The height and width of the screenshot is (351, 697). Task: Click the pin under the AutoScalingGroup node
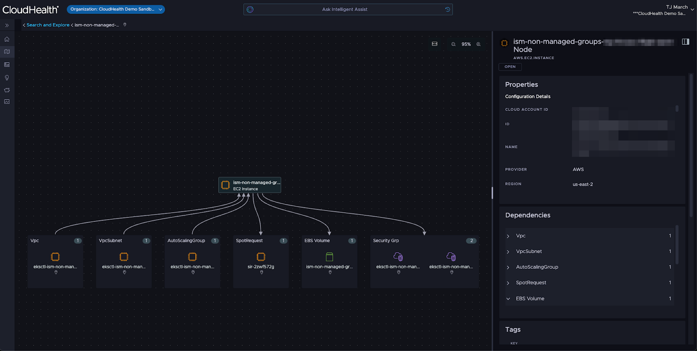click(193, 272)
